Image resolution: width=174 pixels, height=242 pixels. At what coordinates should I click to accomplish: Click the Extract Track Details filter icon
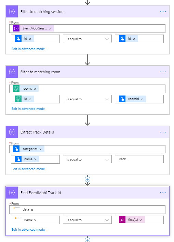(12, 132)
